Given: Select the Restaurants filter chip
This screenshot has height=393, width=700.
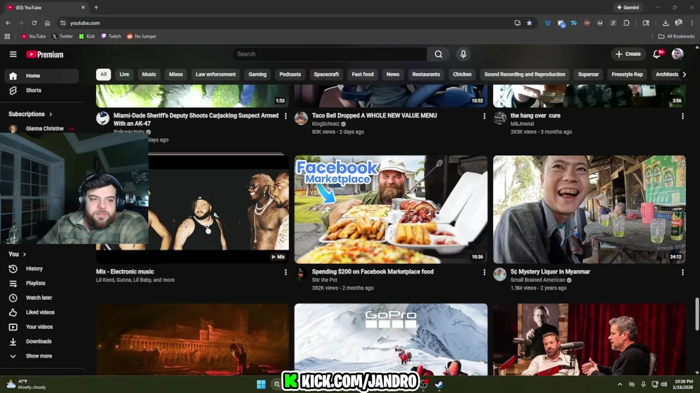Looking at the screenshot, I should [x=426, y=74].
